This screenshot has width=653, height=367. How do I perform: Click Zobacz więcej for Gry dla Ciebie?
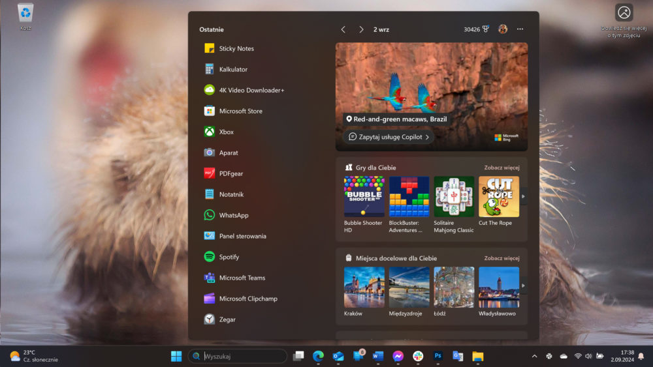click(x=502, y=168)
